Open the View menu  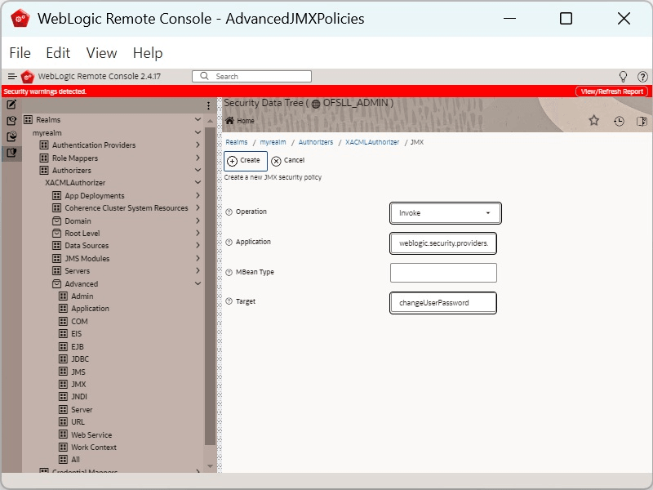pos(101,53)
